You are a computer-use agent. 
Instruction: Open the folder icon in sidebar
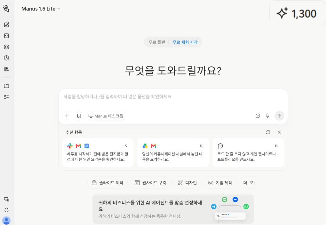[6, 86]
